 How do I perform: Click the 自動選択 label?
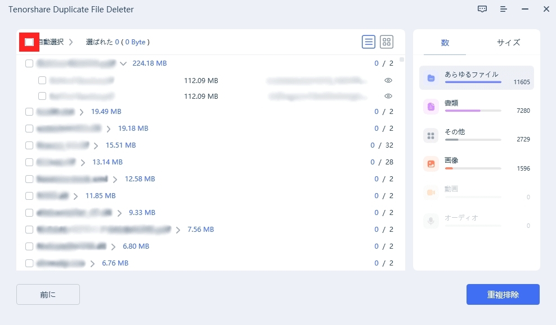pyautogui.click(x=51, y=42)
